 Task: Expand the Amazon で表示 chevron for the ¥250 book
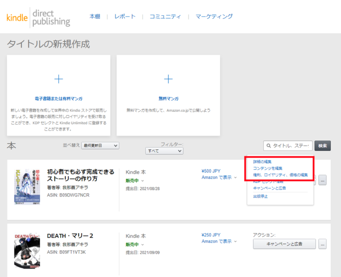point(235,241)
